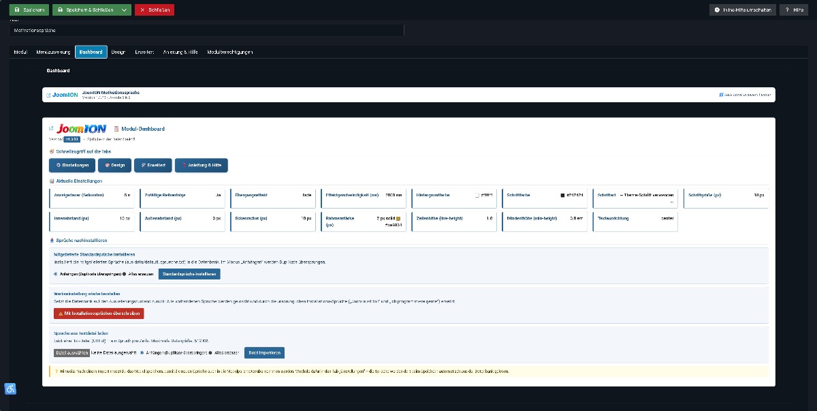The width and height of the screenshot is (817, 411).
Task: Switch to the Erweitert tab
Action: (x=144, y=52)
